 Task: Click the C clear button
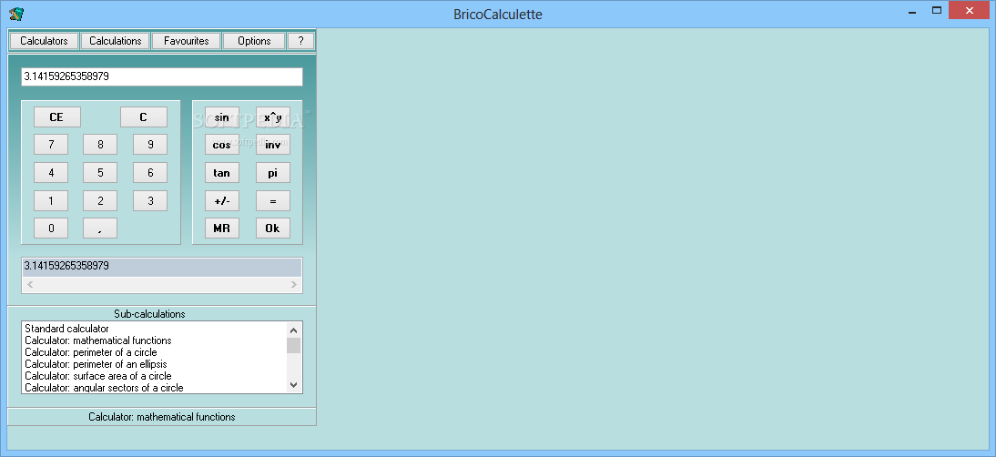pyautogui.click(x=144, y=117)
